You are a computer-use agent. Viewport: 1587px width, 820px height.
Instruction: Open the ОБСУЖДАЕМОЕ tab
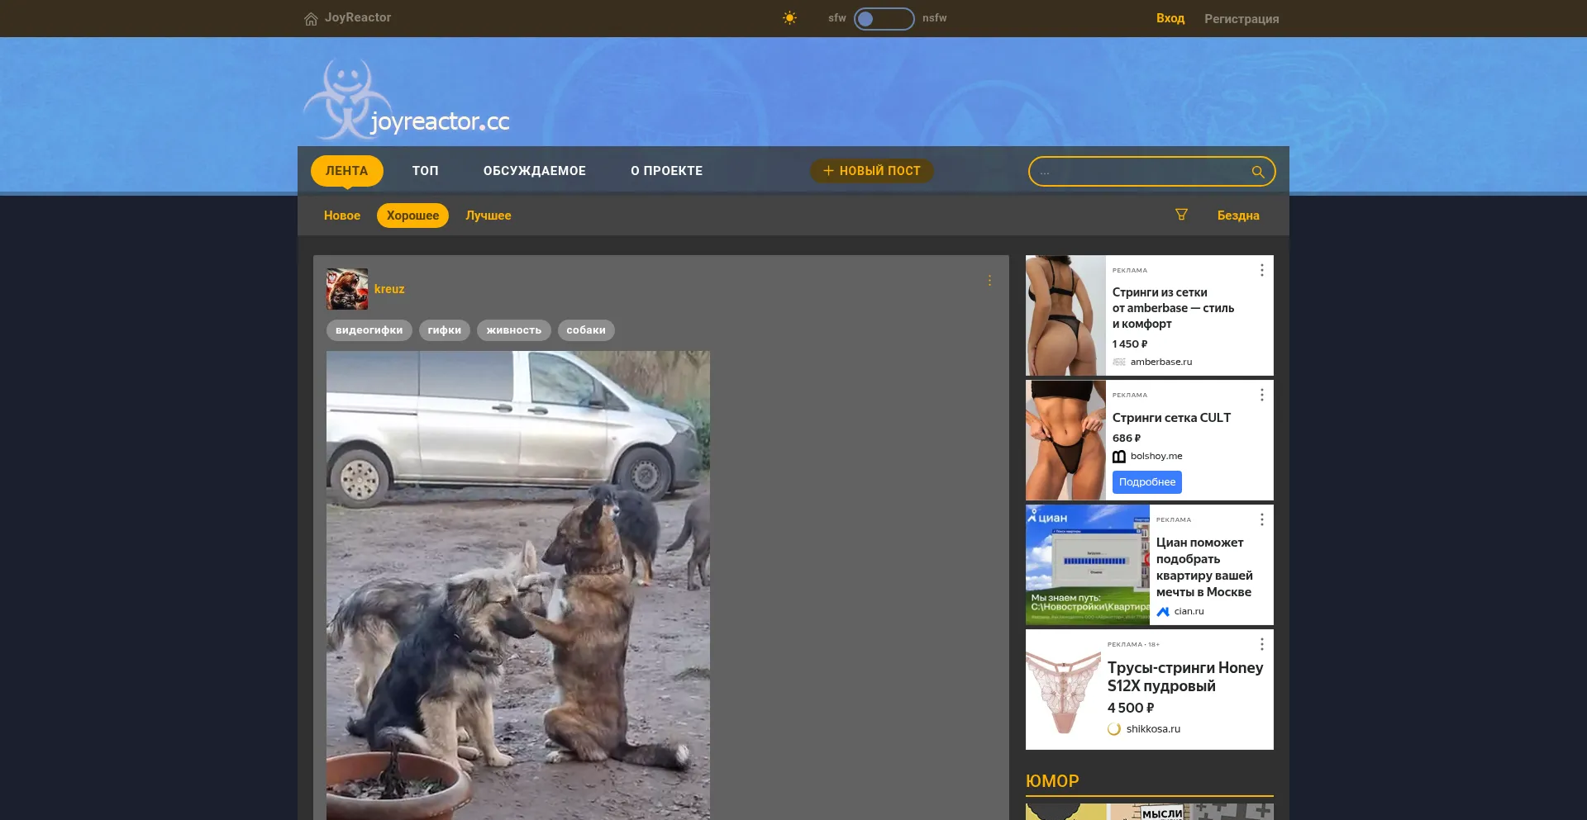[x=535, y=171]
